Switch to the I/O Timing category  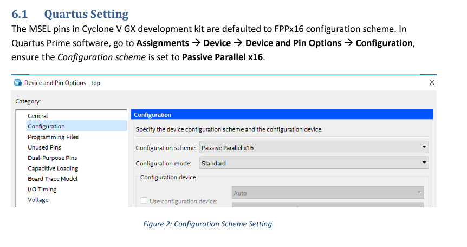tap(42, 190)
